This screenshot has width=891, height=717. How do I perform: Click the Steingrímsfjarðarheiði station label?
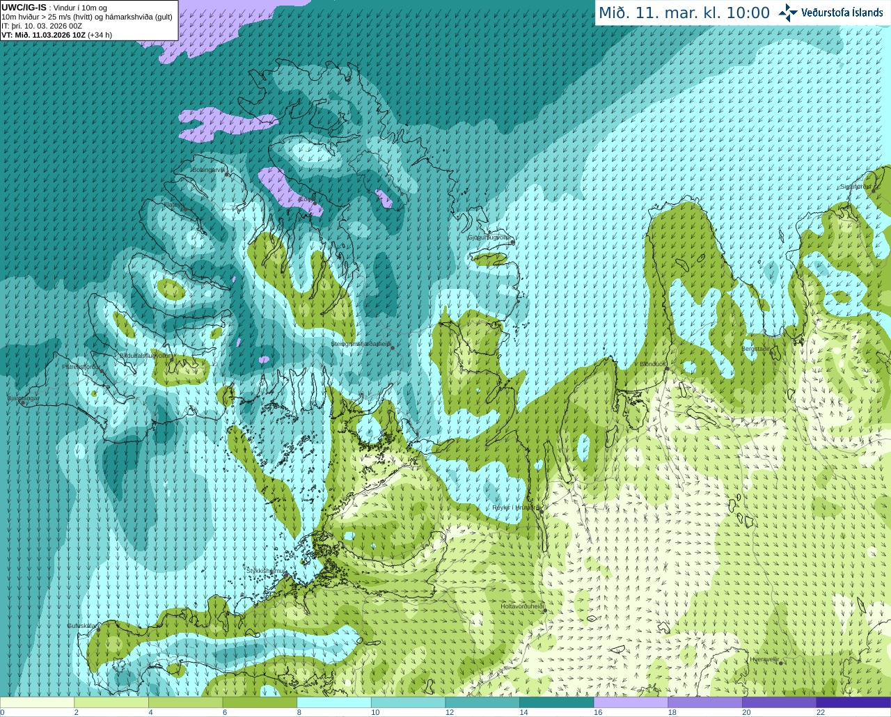(361, 344)
